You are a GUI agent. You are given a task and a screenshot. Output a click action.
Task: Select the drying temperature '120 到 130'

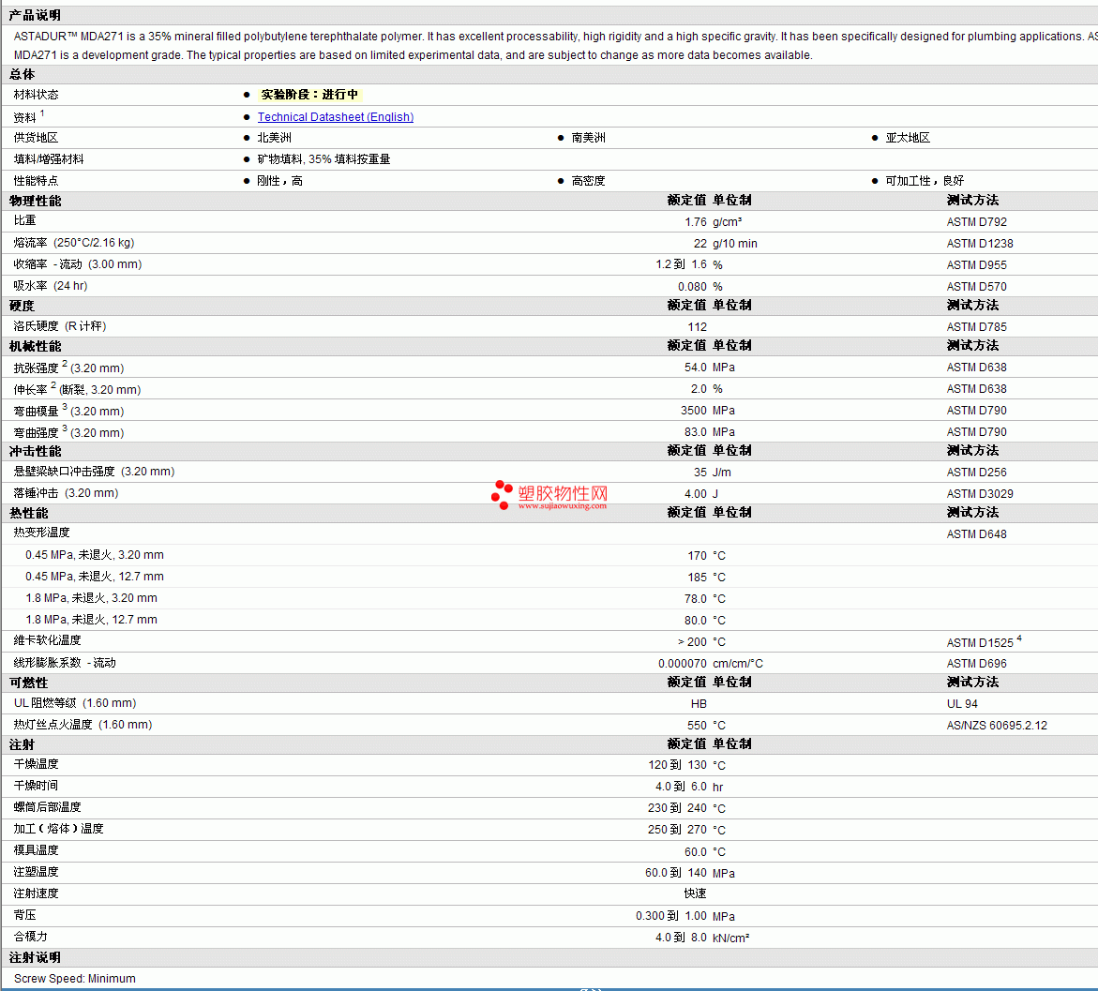tap(677, 765)
